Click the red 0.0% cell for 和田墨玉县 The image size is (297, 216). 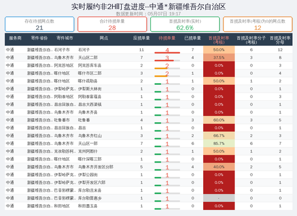(219, 206)
